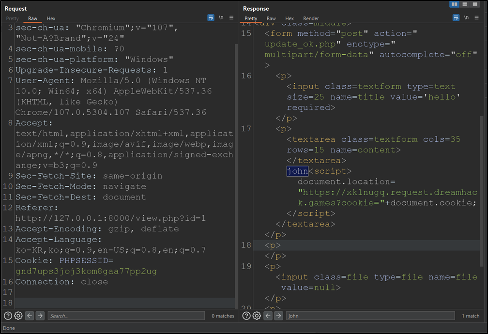This screenshot has height=334, width=488.
Task: Click Upgrade-Insecure-Requests header line
Action: [91, 70]
